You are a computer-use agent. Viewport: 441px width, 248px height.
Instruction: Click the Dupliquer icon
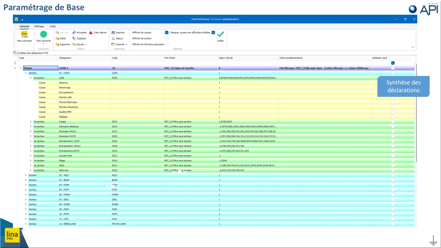point(74,38)
